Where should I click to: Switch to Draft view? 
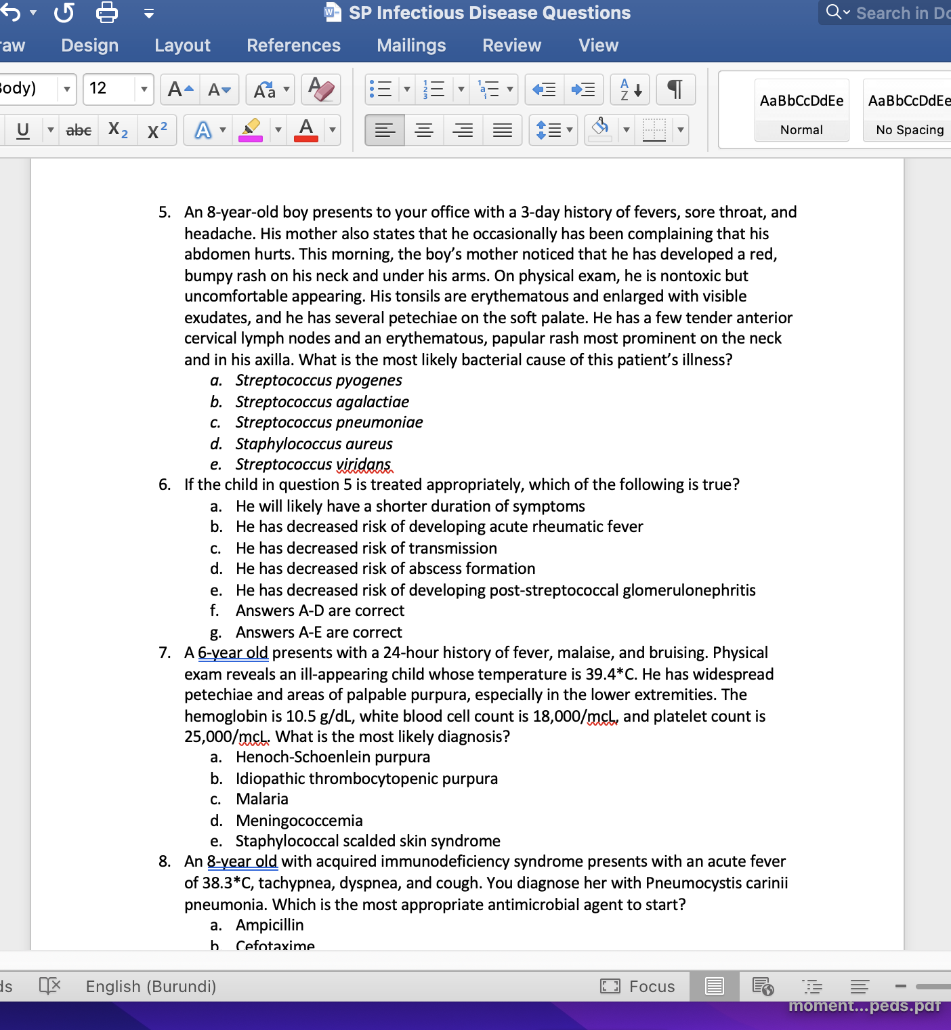tap(860, 986)
